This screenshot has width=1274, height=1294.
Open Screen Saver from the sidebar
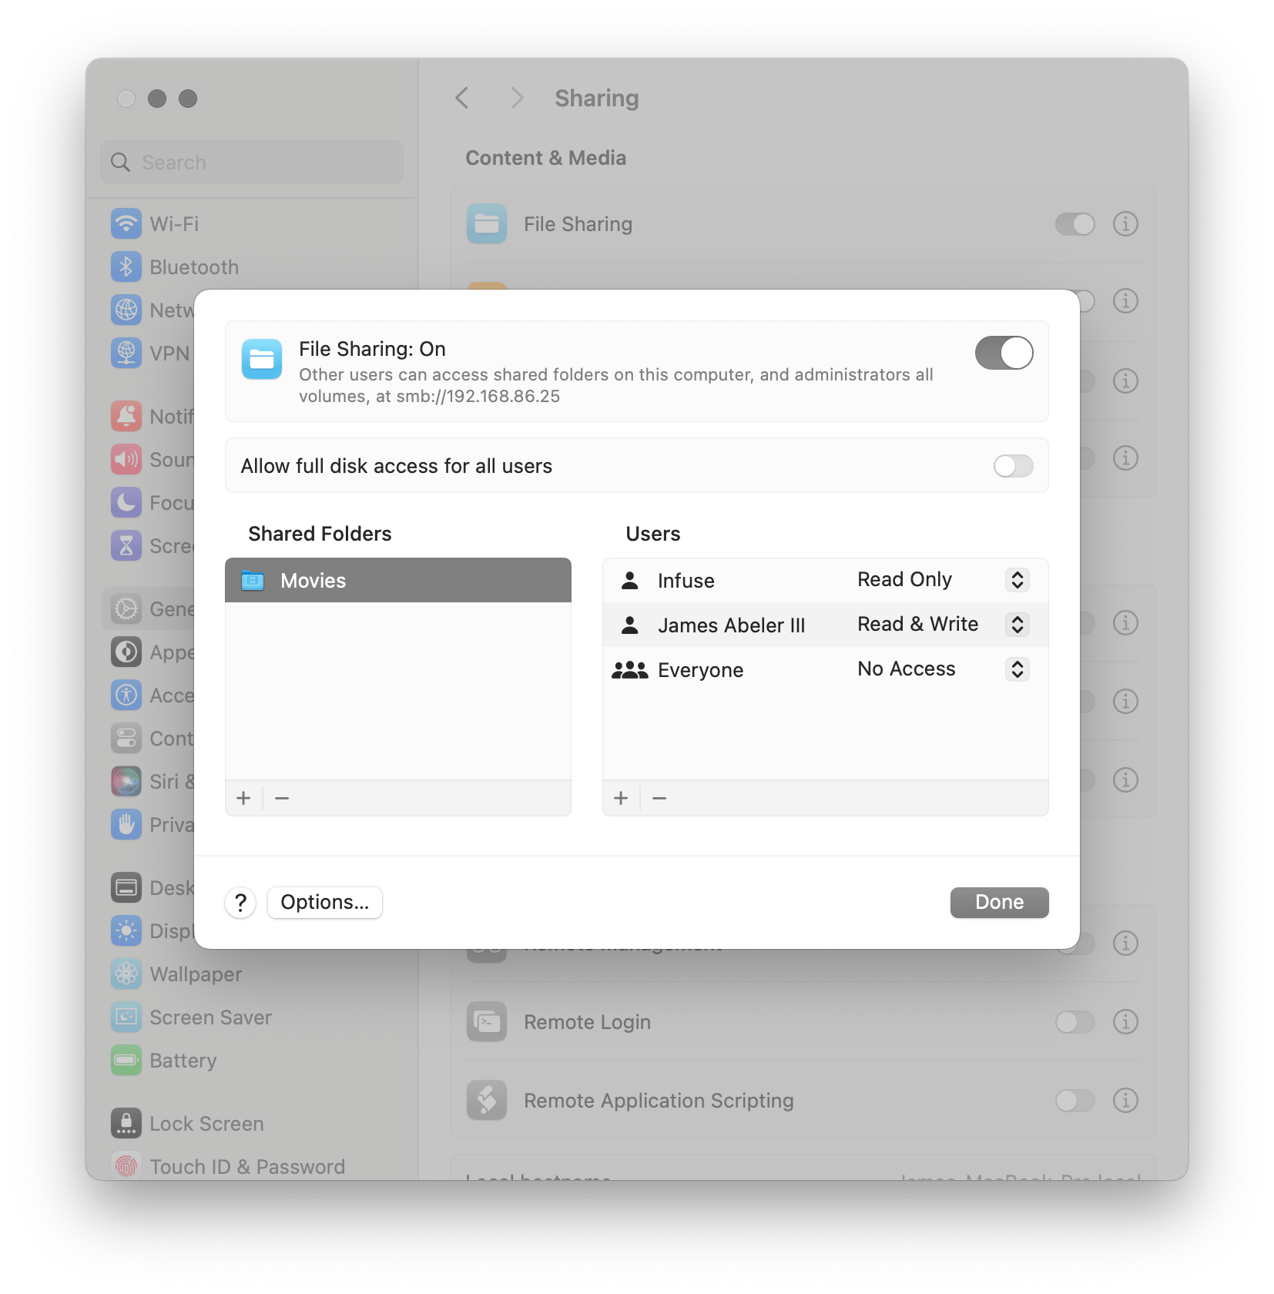coord(127,1017)
